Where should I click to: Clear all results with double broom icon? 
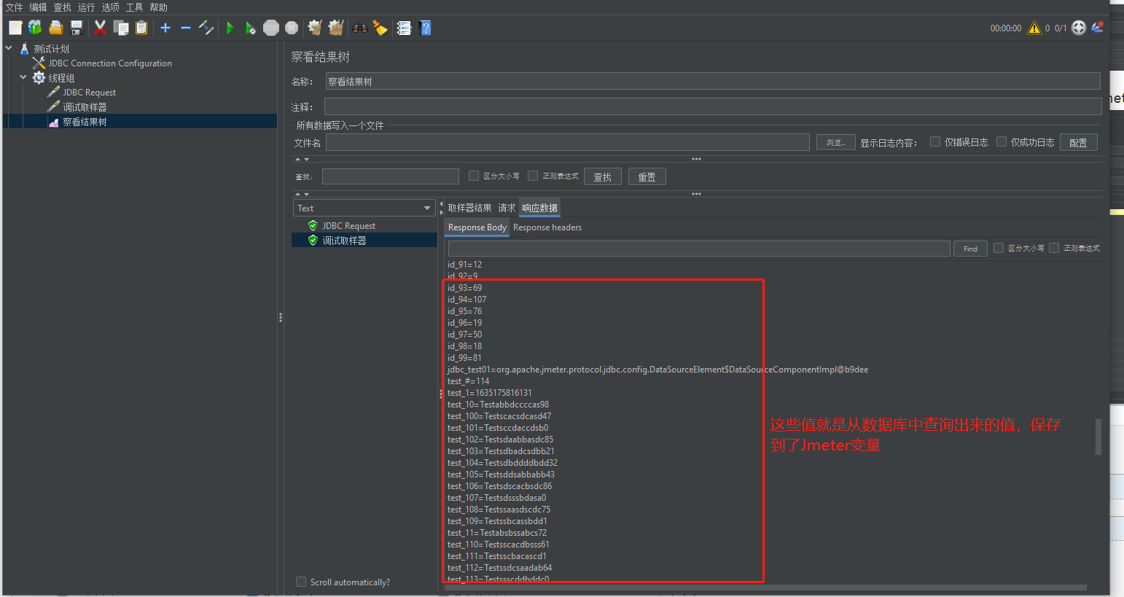point(335,28)
